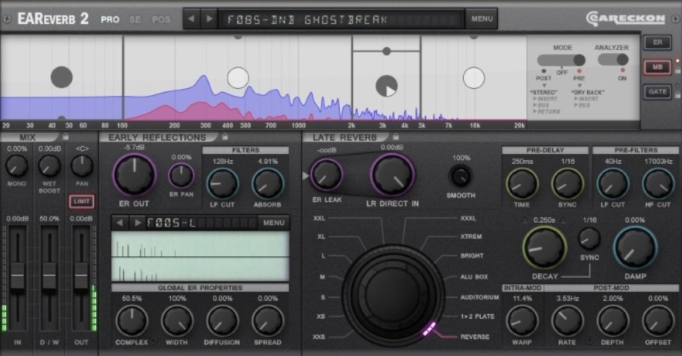Enable the MB multiband section button

click(x=659, y=67)
